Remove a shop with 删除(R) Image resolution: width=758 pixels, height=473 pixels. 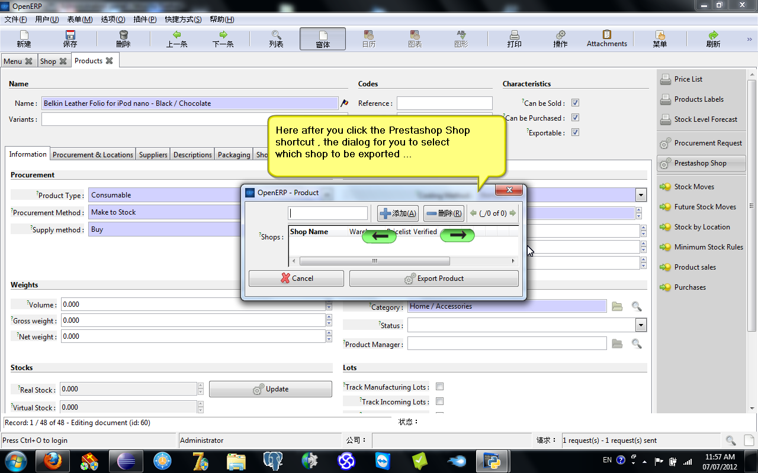click(444, 213)
